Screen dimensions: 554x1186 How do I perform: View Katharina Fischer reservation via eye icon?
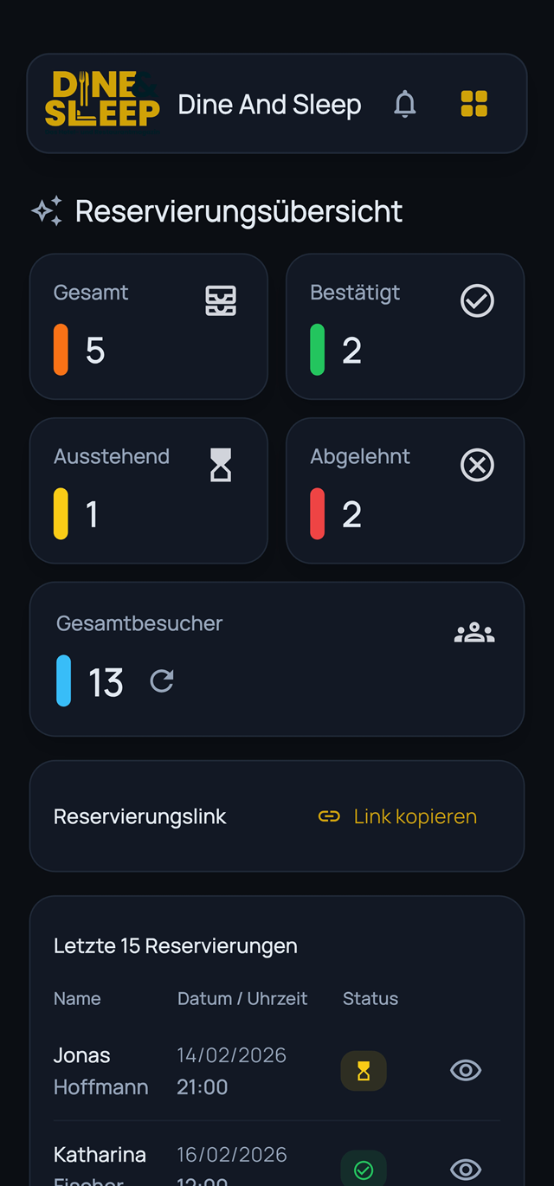[466, 1170]
